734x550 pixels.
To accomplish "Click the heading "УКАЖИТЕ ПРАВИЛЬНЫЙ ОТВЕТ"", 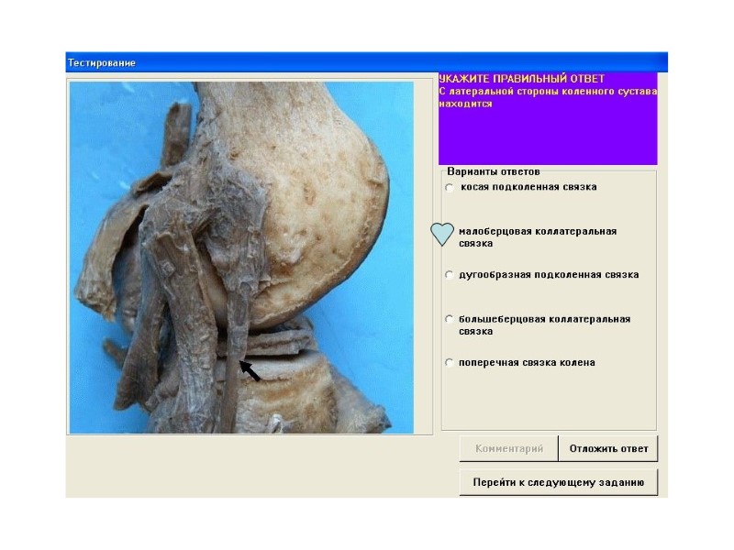I will click(x=521, y=79).
